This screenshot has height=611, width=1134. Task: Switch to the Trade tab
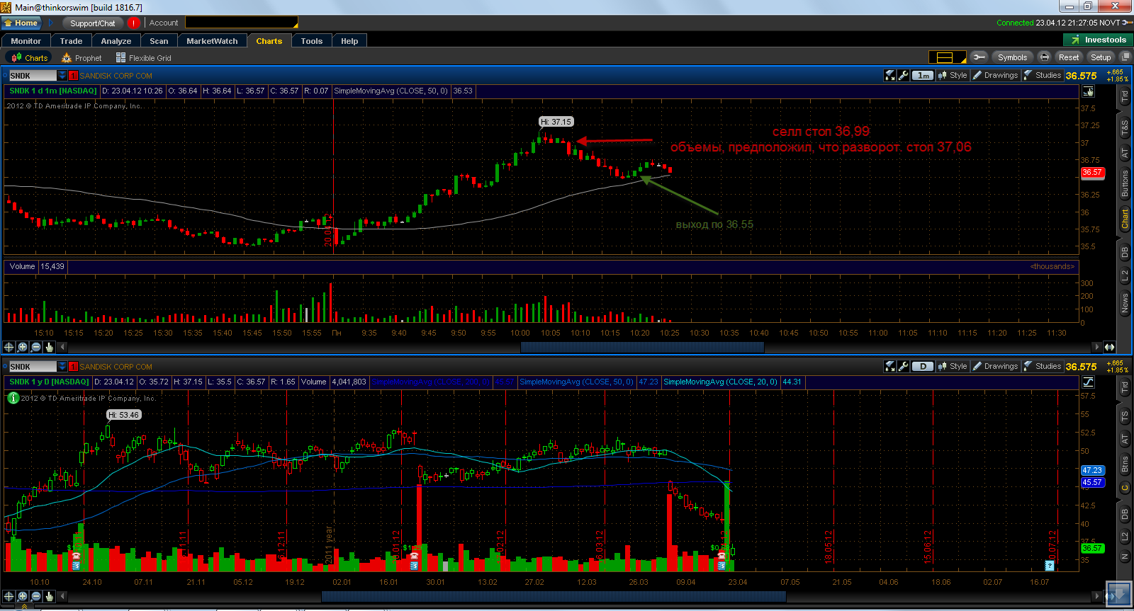[x=71, y=41]
